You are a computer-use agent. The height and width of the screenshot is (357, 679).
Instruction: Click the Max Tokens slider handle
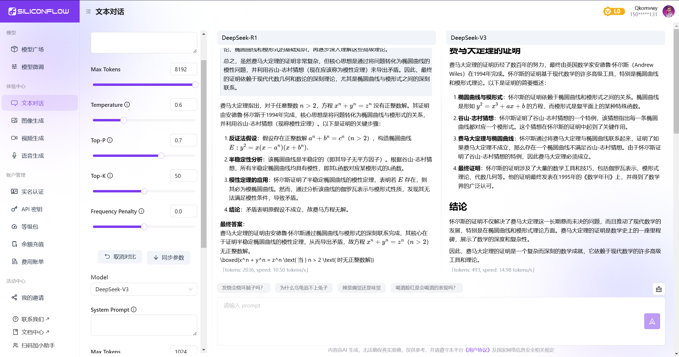click(x=195, y=85)
